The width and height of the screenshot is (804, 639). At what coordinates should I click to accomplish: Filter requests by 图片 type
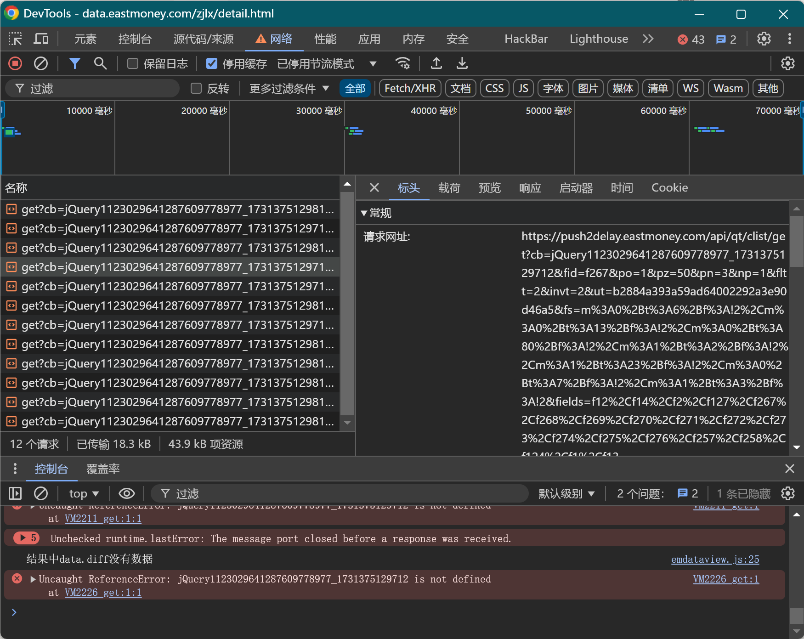click(x=588, y=88)
